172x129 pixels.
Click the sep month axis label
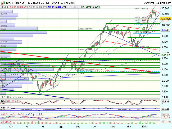coord(78,127)
